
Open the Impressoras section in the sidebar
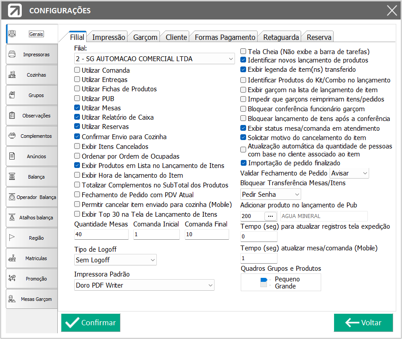coord(32,54)
